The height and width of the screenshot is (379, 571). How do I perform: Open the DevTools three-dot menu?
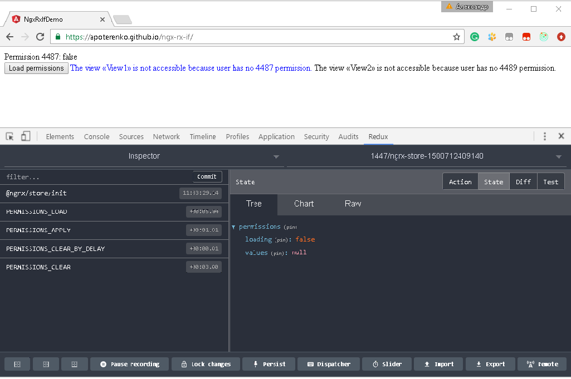tap(544, 136)
